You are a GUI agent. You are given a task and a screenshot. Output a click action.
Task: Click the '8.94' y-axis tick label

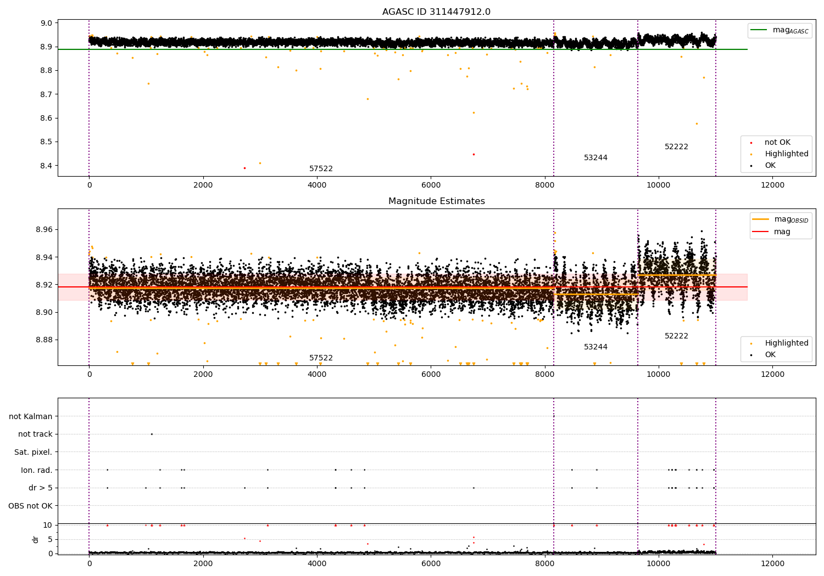click(44, 257)
